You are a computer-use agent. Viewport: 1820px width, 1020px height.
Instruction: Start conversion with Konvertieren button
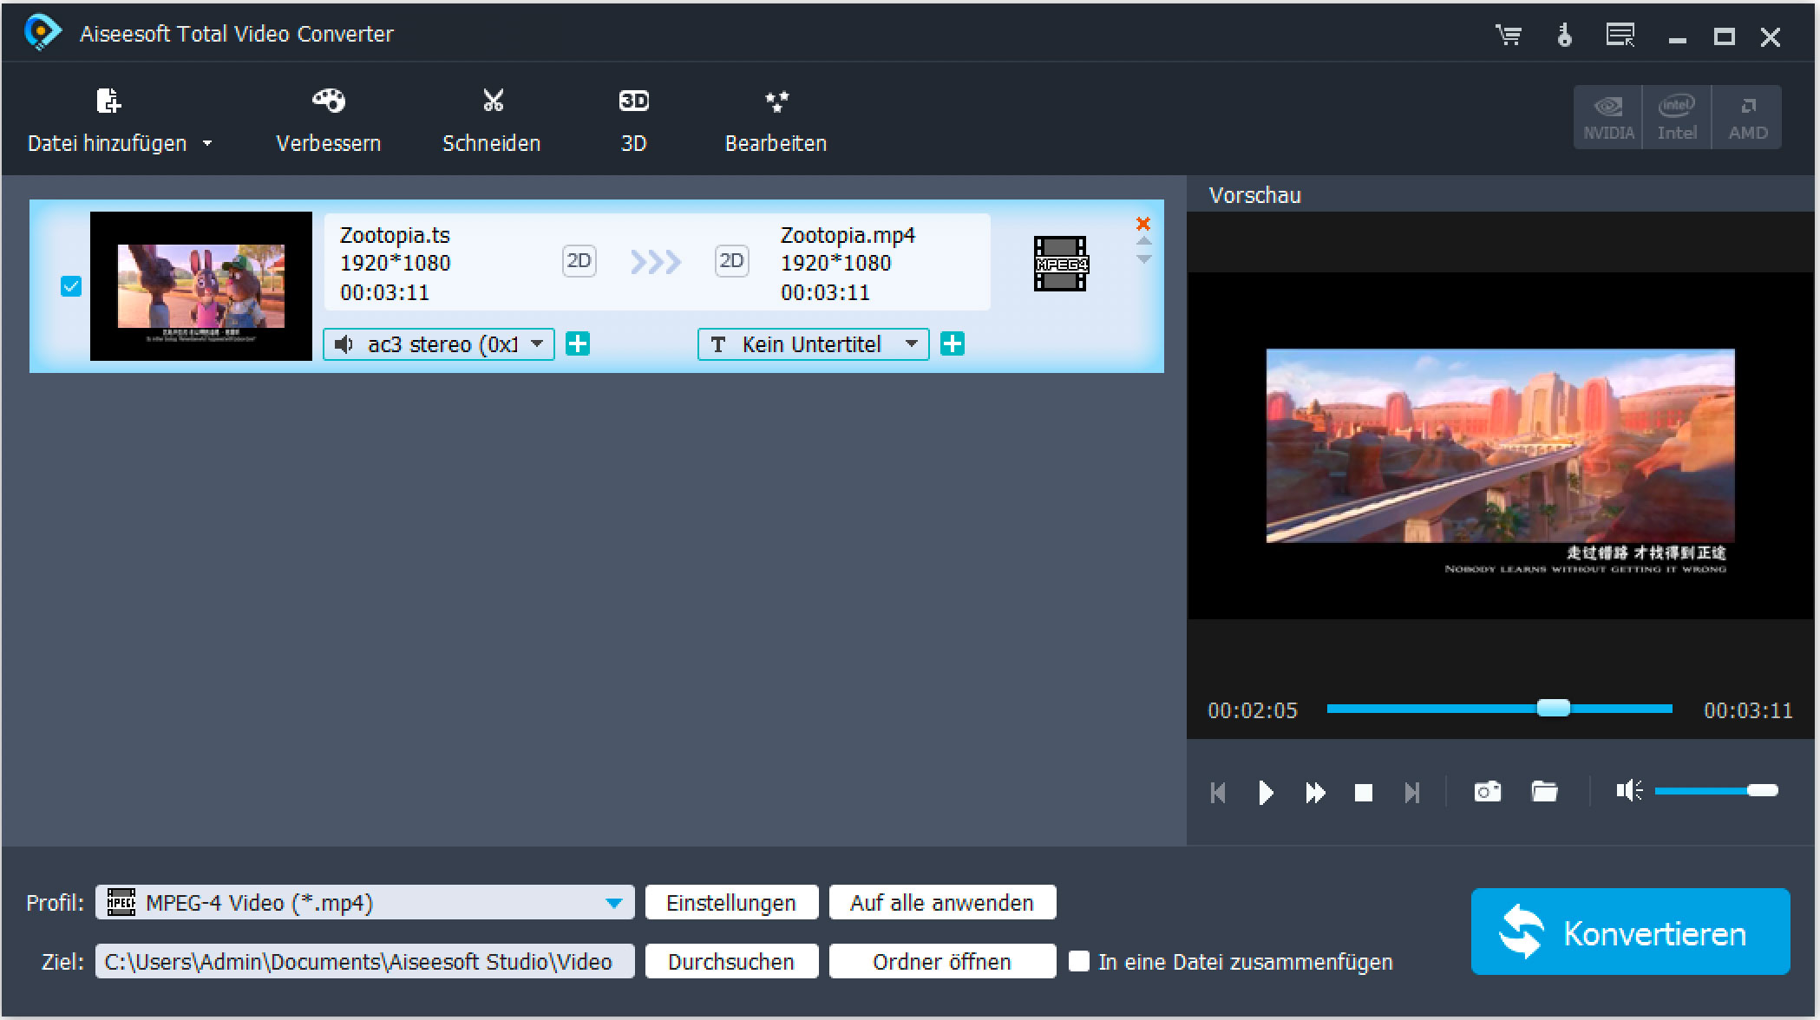point(1630,932)
